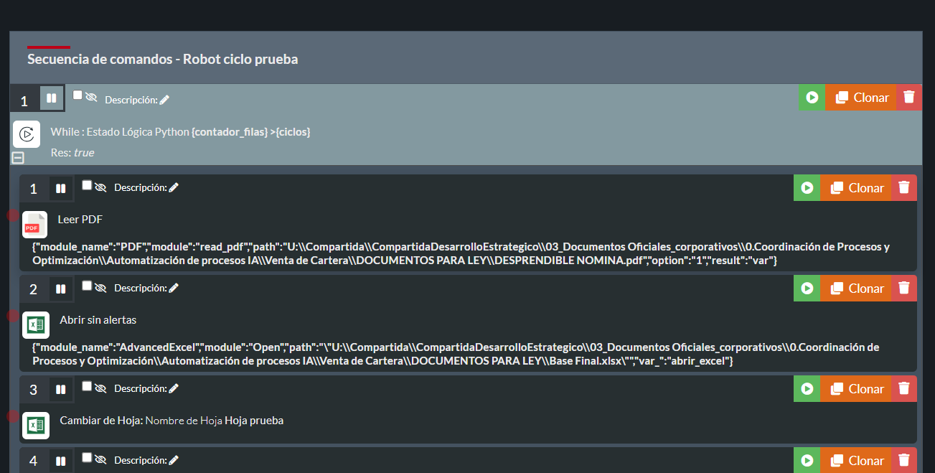Image resolution: width=935 pixels, height=473 pixels.
Task: Clone the Leer PDF command
Action: 856,188
